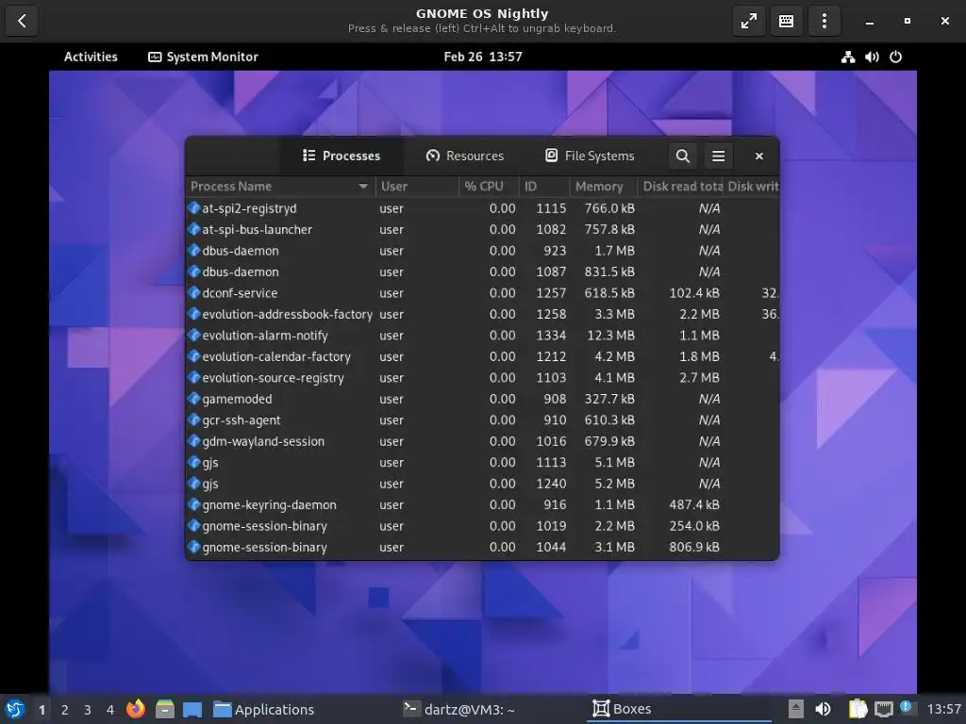Switch to the Resources tab
The width and height of the screenshot is (966, 724).
tap(465, 156)
